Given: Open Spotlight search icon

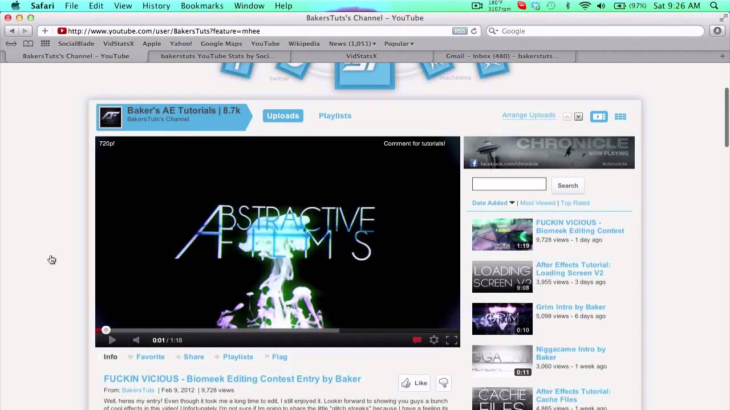Looking at the screenshot, I should pos(715,6).
